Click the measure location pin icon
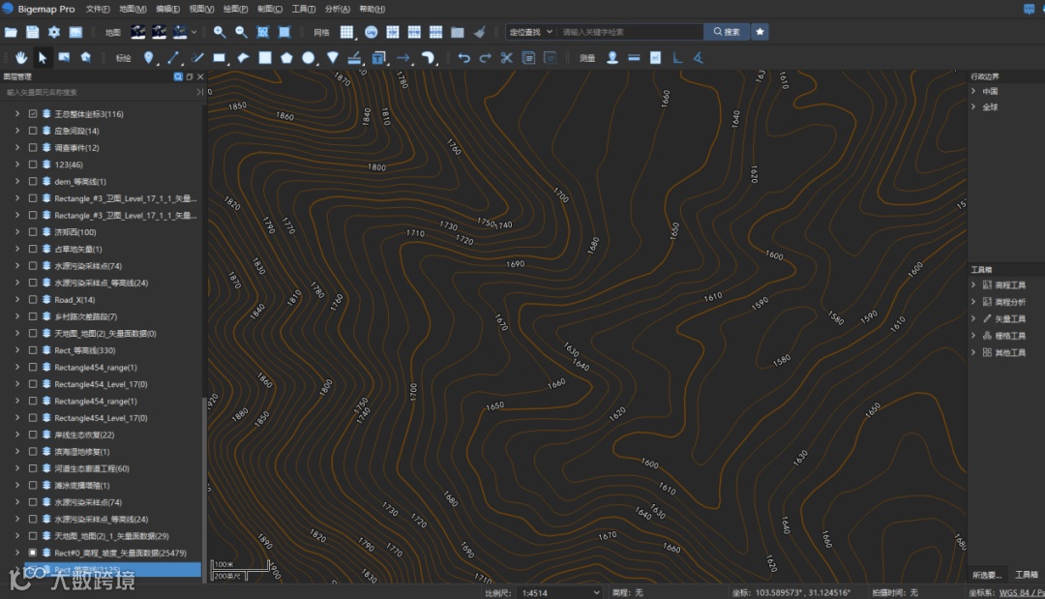1045x599 pixels. coord(612,58)
